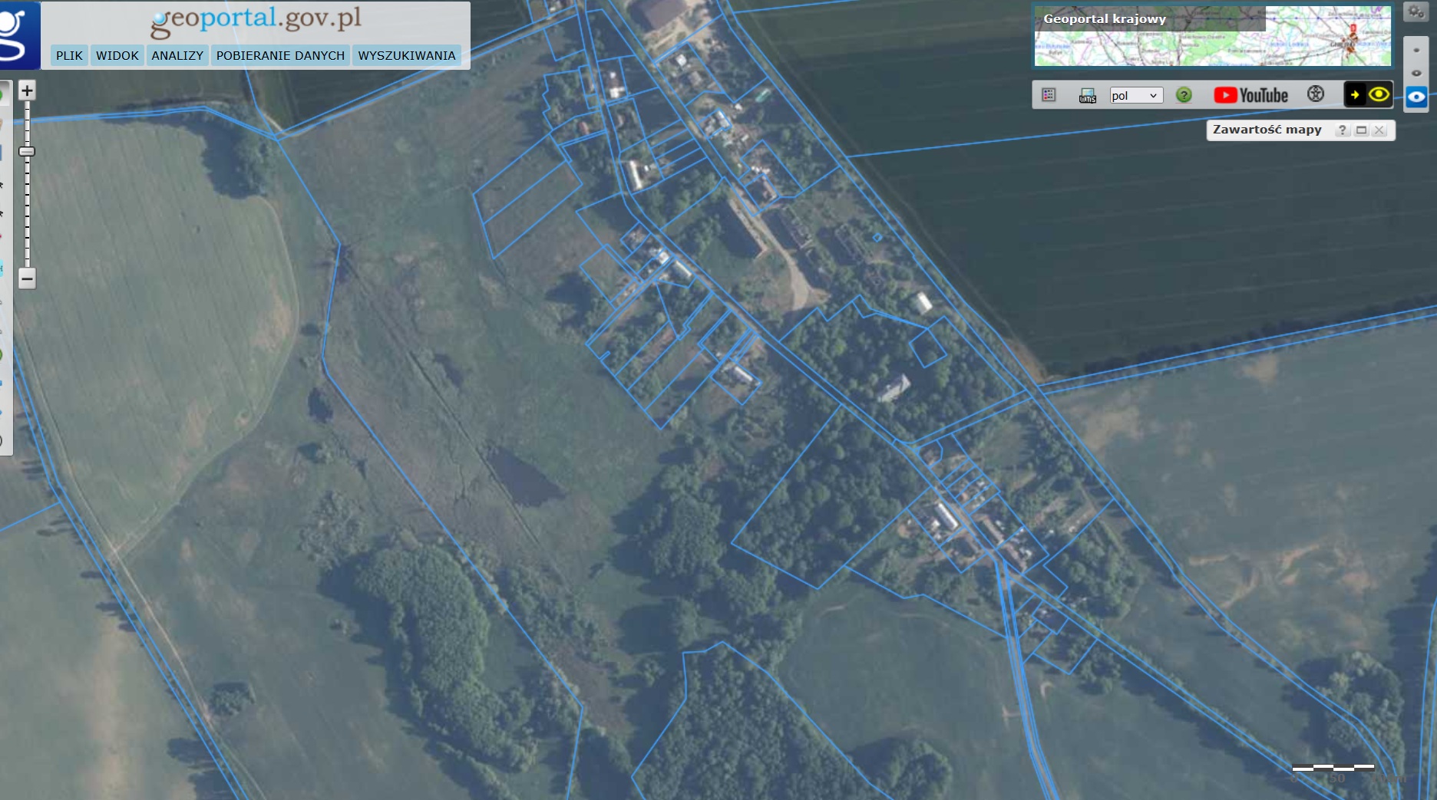
Task: Click the zoom in plus button
Action: [27, 91]
